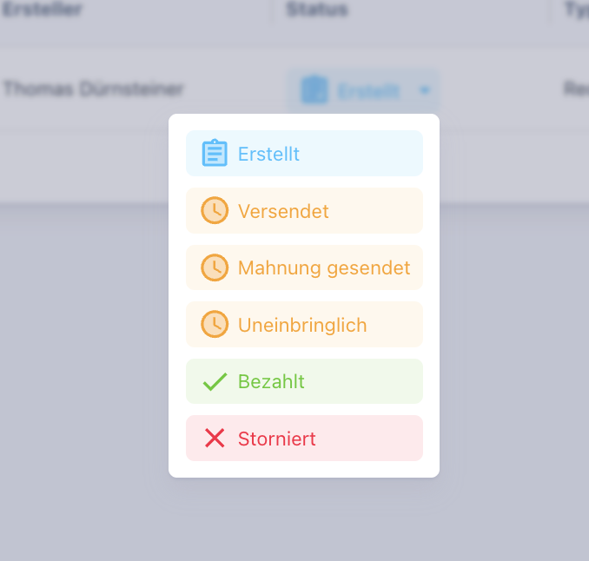Choose the Mahnung gesendet status
The height and width of the screenshot is (561, 589).
304,267
